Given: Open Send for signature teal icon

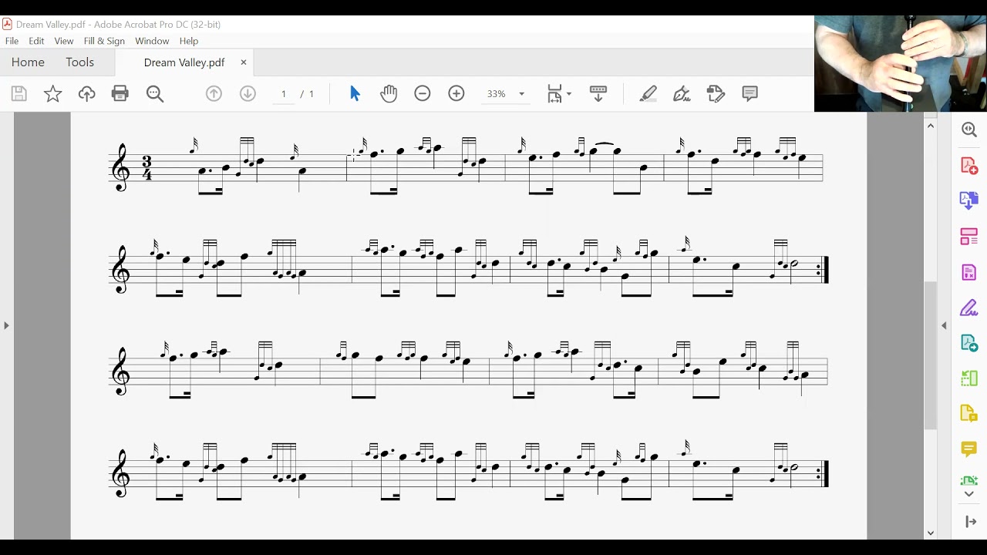Looking at the screenshot, I should click(x=969, y=343).
